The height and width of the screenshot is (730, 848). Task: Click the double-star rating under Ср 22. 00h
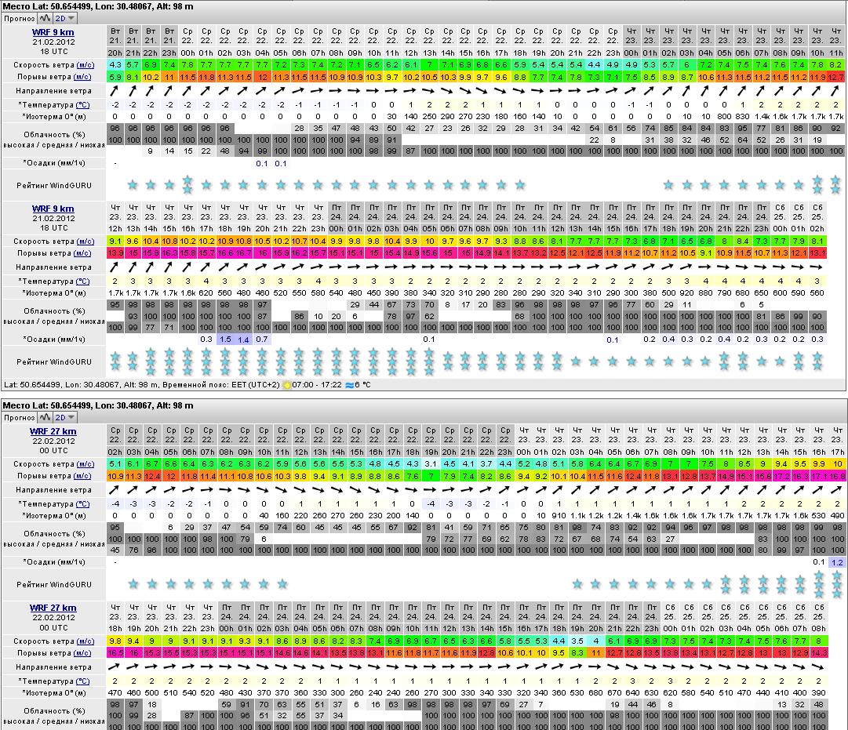coord(187,185)
